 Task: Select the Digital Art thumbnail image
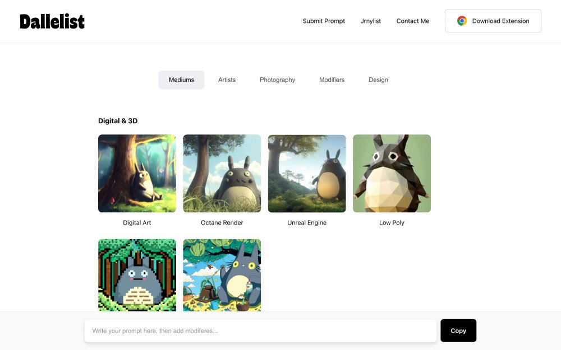[x=137, y=174]
